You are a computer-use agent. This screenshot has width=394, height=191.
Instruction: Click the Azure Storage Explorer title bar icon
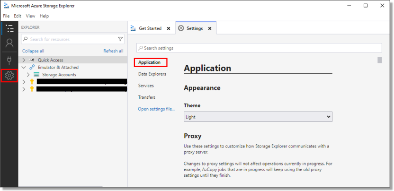pyautogui.click(x=6, y=6)
